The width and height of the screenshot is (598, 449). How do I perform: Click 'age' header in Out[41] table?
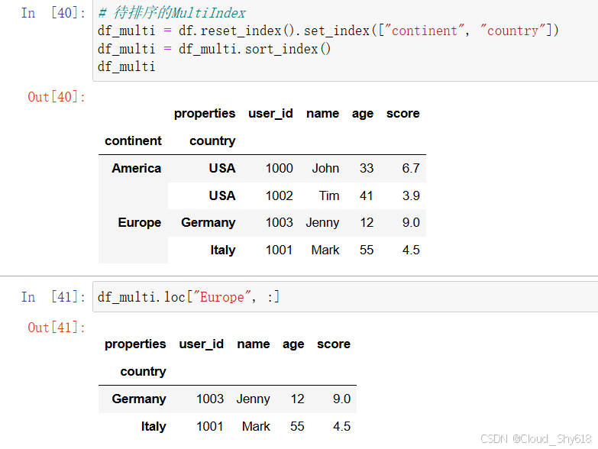coord(293,344)
